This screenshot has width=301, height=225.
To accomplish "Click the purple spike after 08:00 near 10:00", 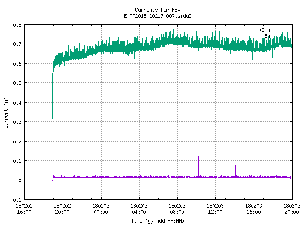I will point(198,166).
